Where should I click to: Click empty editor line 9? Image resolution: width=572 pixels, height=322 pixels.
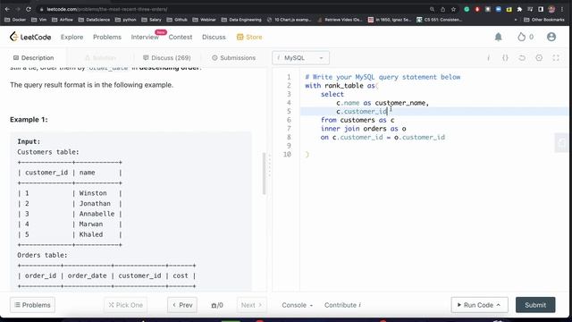[x=434, y=146]
